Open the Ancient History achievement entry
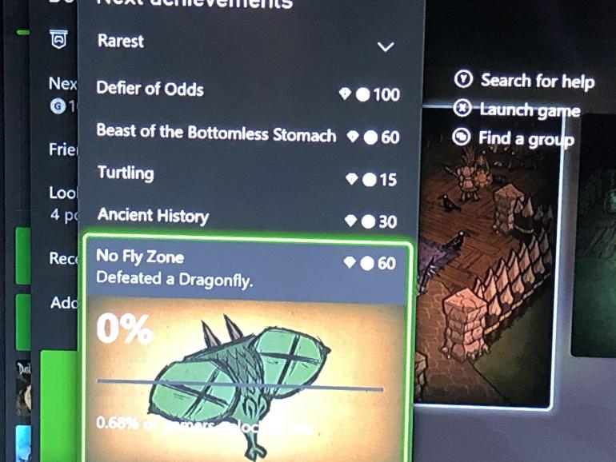 pos(248,218)
